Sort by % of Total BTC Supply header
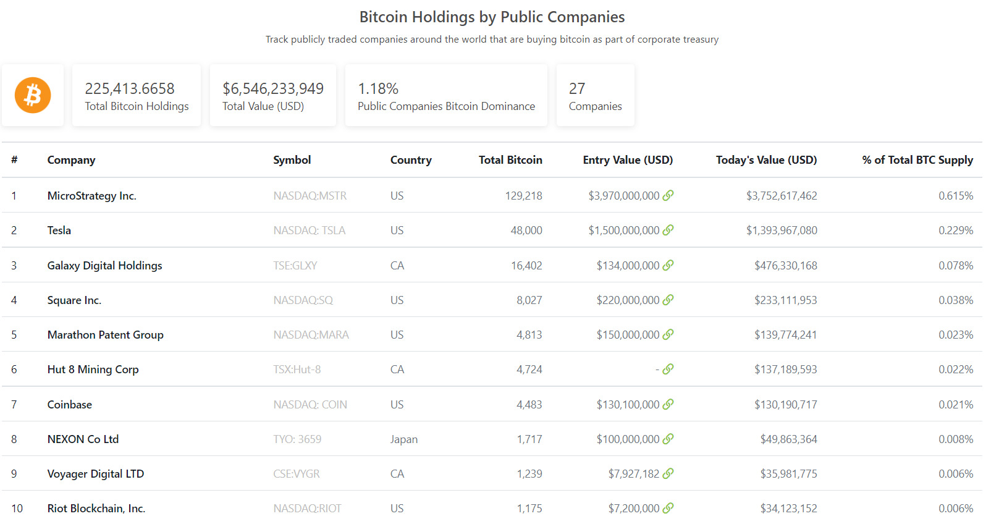986x524 pixels. click(917, 160)
